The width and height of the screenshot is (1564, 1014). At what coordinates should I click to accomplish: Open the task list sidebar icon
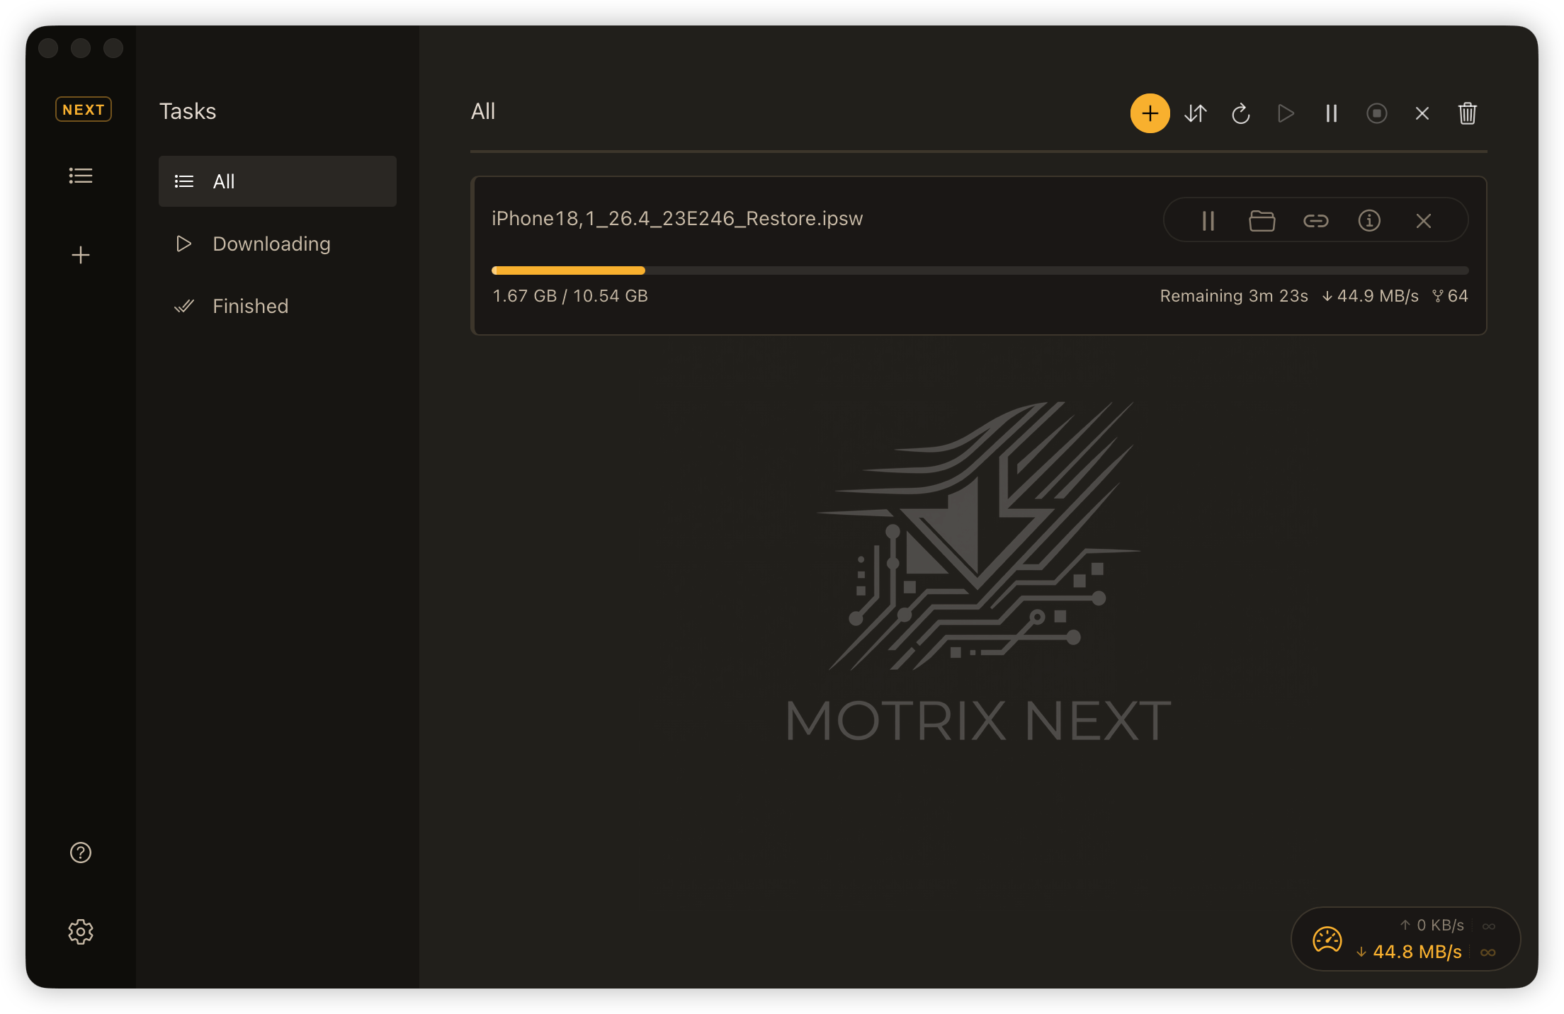click(81, 176)
